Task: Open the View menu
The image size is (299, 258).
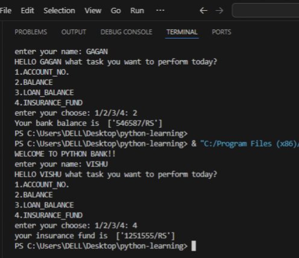Action: [x=93, y=10]
